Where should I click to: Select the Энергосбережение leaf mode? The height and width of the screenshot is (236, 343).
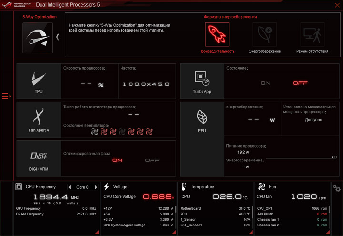tap(265, 34)
